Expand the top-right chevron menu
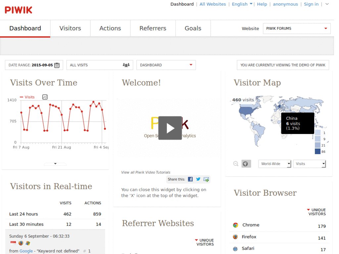This screenshot has width=339, height=254. pyautogui.click(x=327, y=4)
